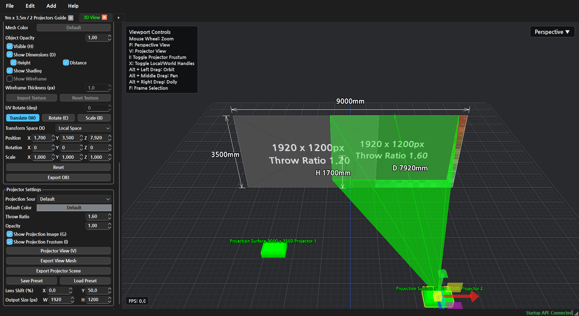Click the Scale Z value field
This screenshot has height=316, width=579.
98,157
